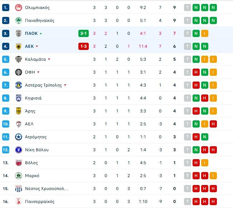Click the ΠΑΟΚ team crest
This screenshot has width=233, height=208.
[19, 33]
